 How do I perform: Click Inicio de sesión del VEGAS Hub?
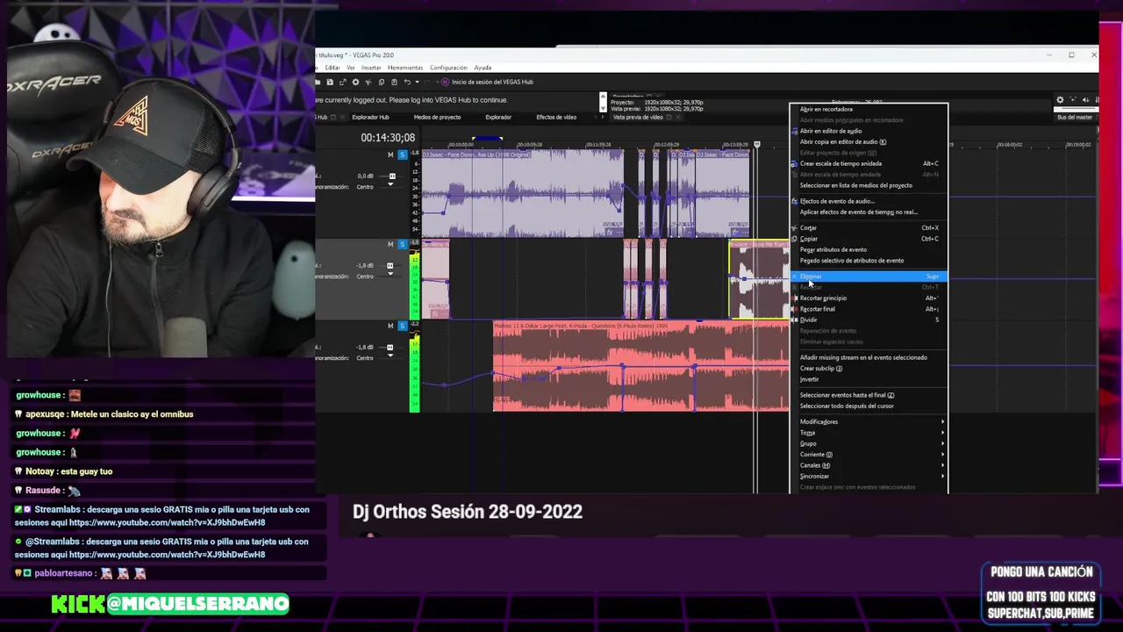tap(492, 82)
